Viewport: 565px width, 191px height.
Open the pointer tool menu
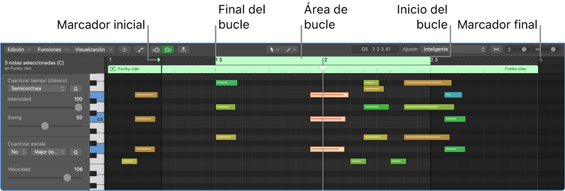coord(274,50)
